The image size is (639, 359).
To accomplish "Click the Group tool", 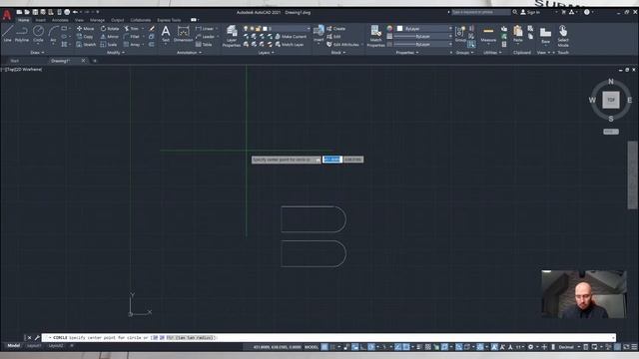I will 460,33.
